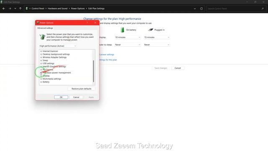The image size is (268, 151).
Task: Expand the Multimedia settings node
Action: click(x=41, y=79)
